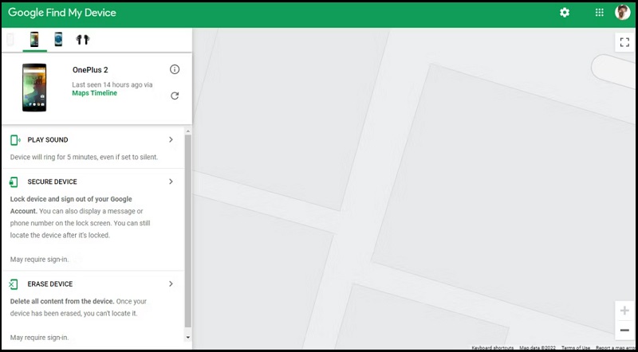This screenshot has height=352, width=638.
Task: Click 'Delete all content from the device' text
Action: point(62,302)
